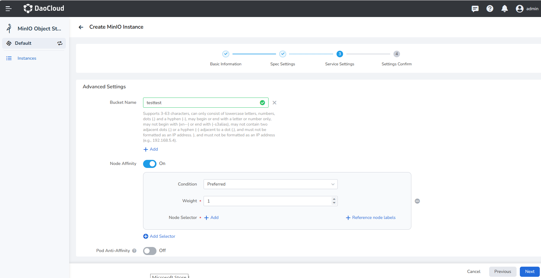
Task: Open the hamburger navigation menu
Action: 9,9
